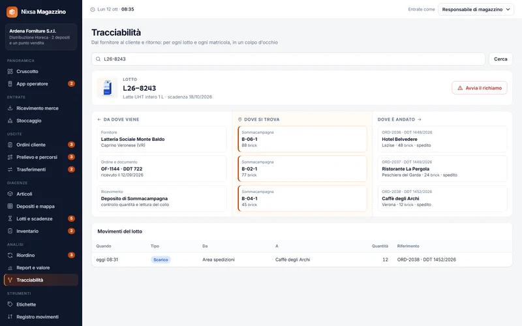522x326 pixels.
Task: Click Trasferimenti arrows icon
Action: [x=10, y=170]
